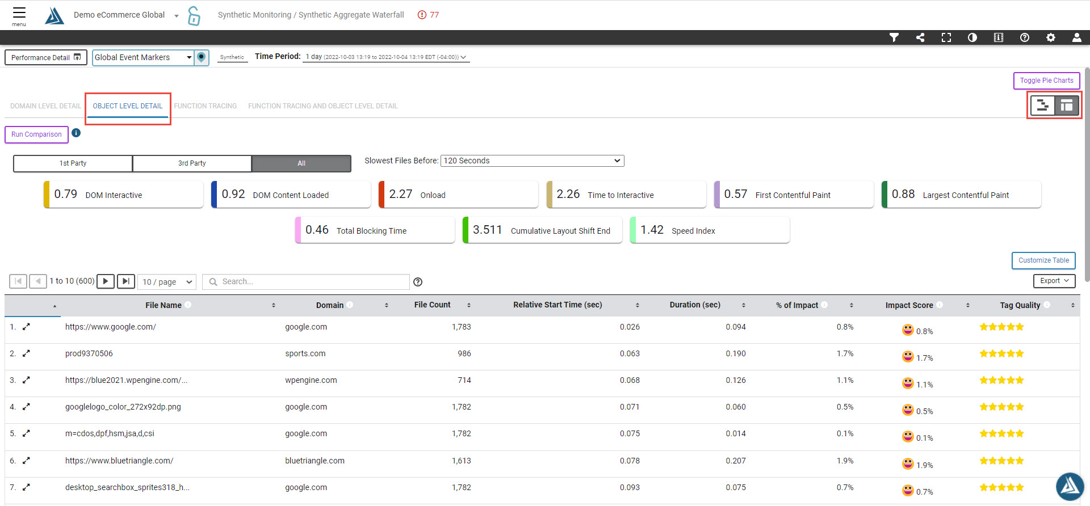Screen dimensions: 1090x506
Task: Open the Global Event Markers dropdown
Action: click(143, 58)
